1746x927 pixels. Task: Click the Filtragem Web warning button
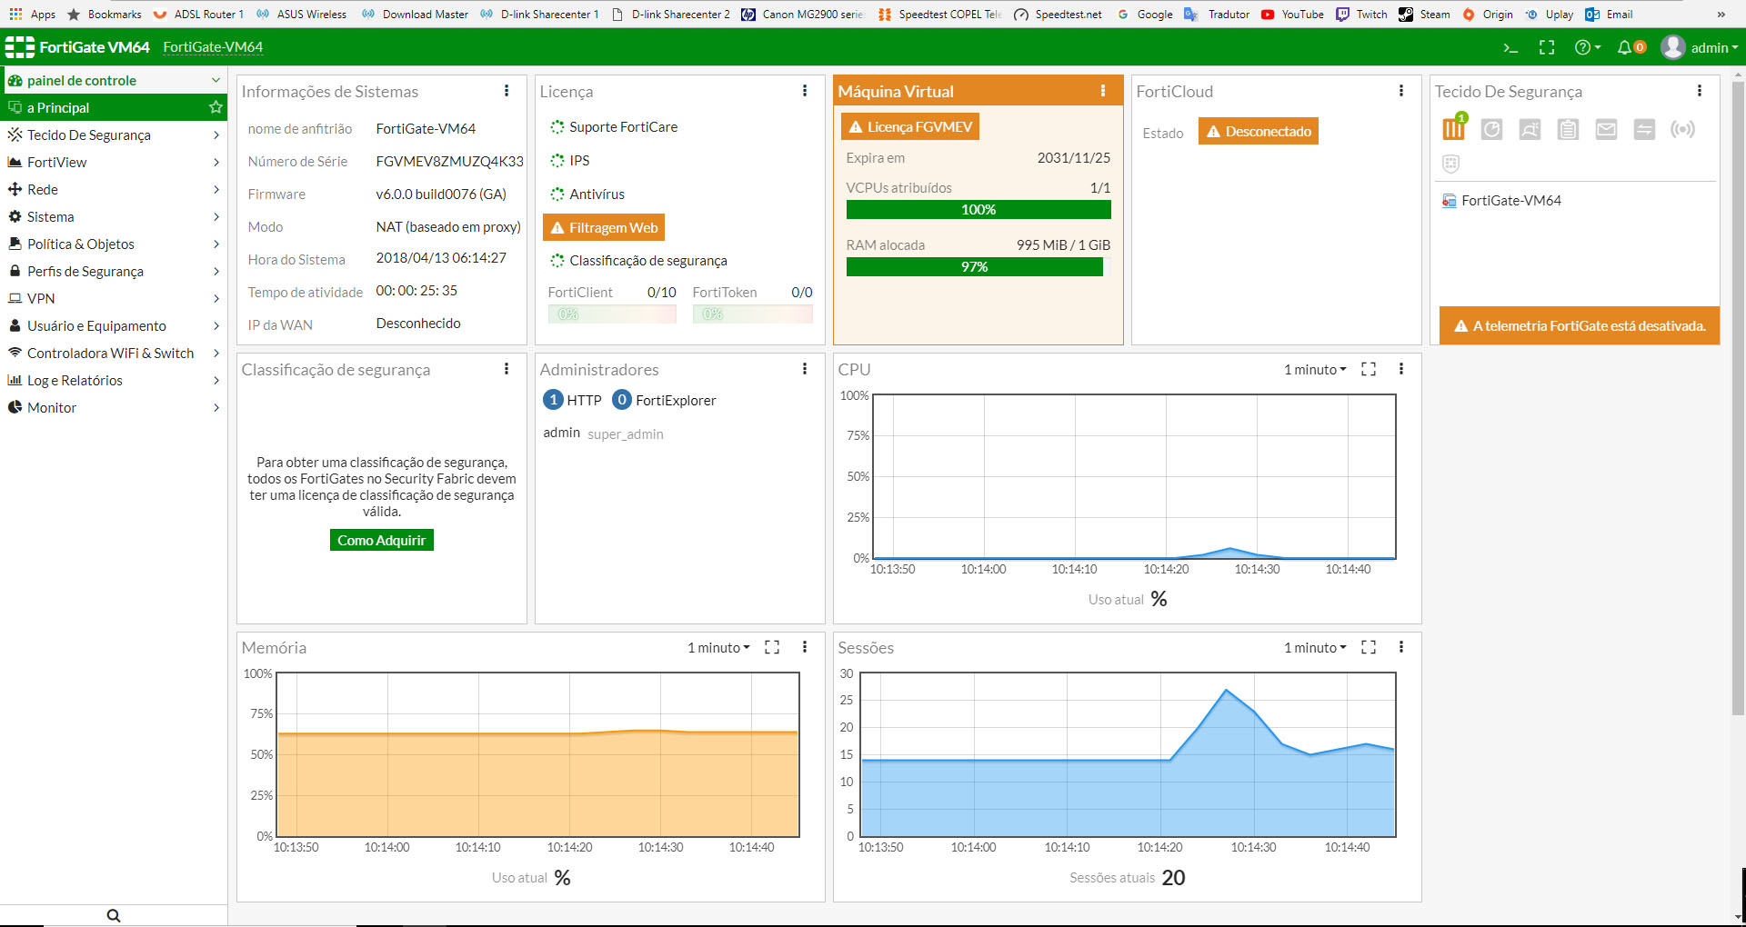[604, 227]
